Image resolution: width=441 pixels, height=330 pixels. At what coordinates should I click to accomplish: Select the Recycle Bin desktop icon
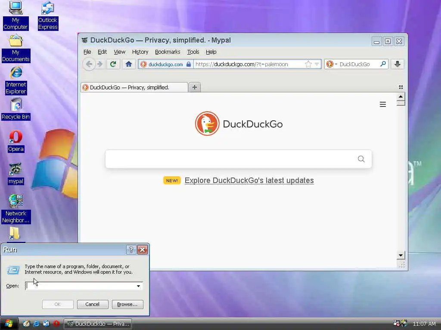pyautogui.click(x=16, y=109)
